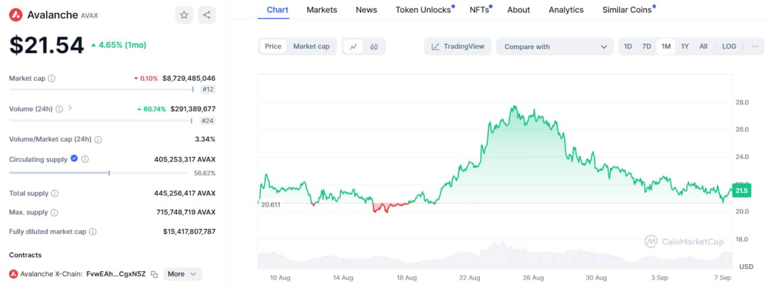Viewport: 768px width, 288px height.
Task: Open the Circulating supply info icon
Action: [x=85, y=159]
